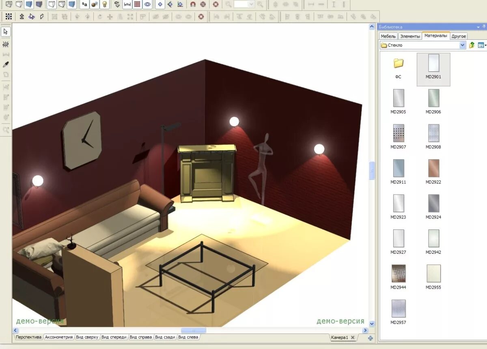Viewport: 487px width, 349px height.
Task: Expand the Стекло folder dropdown
Action: [x=463, y=45]
